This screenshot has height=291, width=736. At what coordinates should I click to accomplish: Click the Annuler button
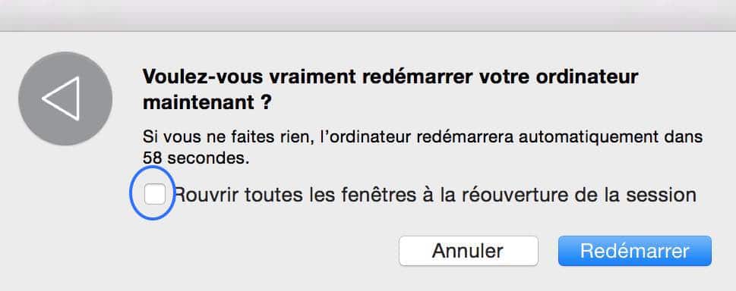tap(468, 251)
